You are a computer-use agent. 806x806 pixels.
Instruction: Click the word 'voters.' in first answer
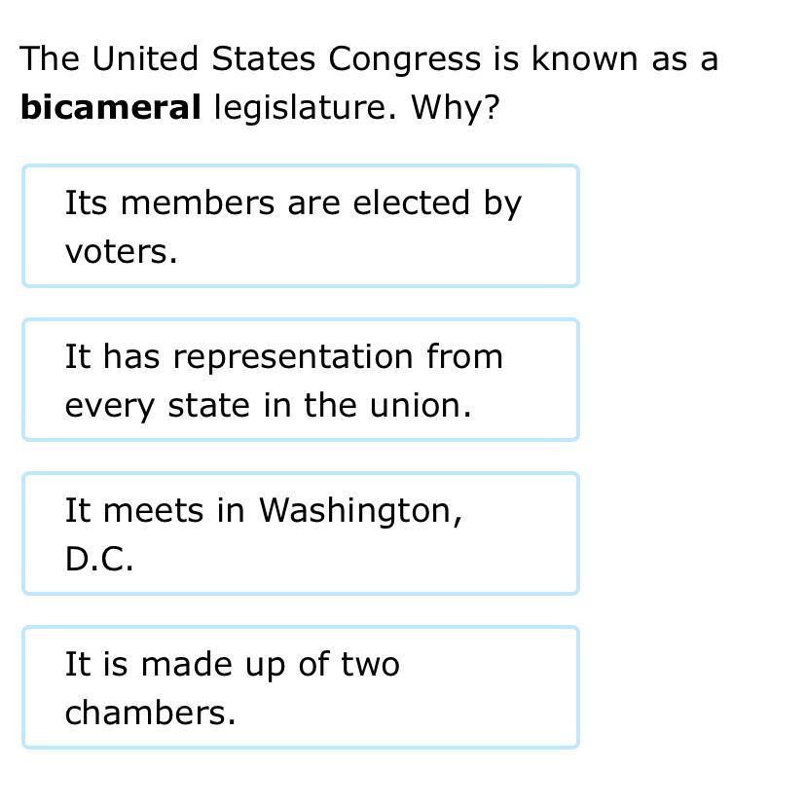[122, 252]
